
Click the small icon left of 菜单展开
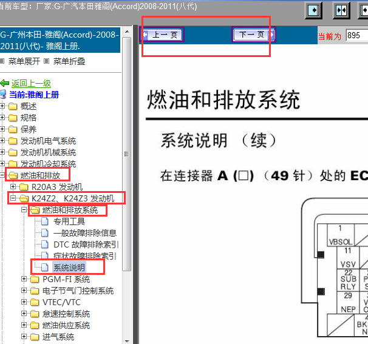(2, 61)
